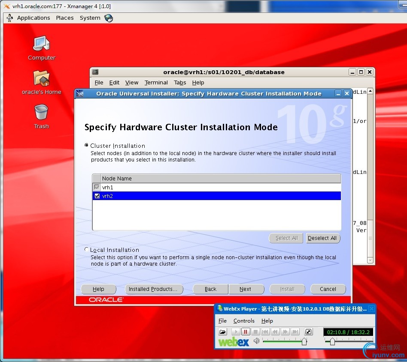Click the Installed Products button
Screen dimensions: 407x362
point(154,289)
